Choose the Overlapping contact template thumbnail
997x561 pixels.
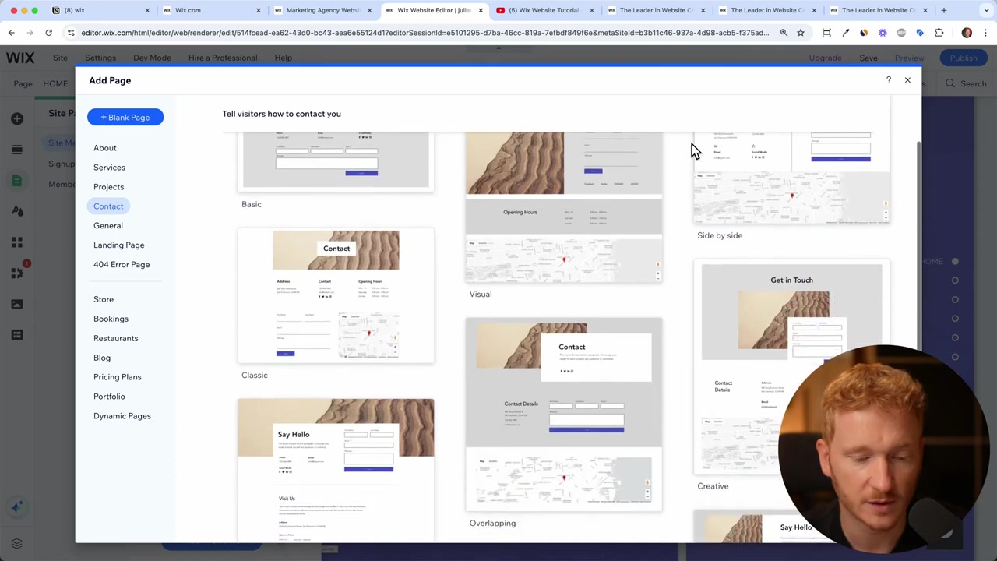coord(564,415)
